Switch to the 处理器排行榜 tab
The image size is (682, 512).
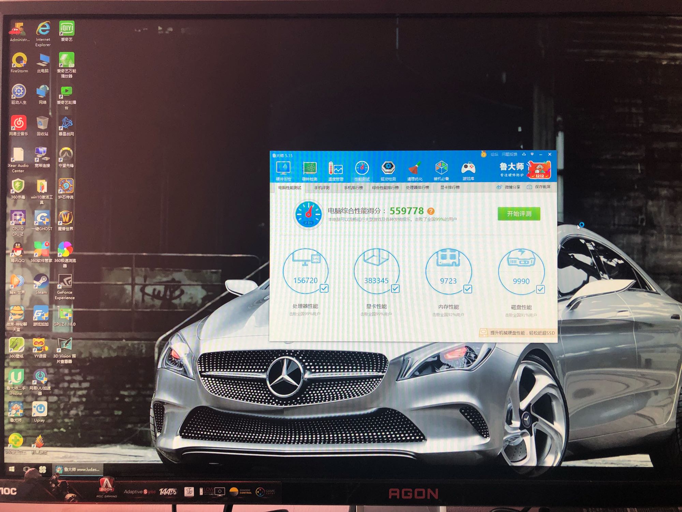(417, 187)
